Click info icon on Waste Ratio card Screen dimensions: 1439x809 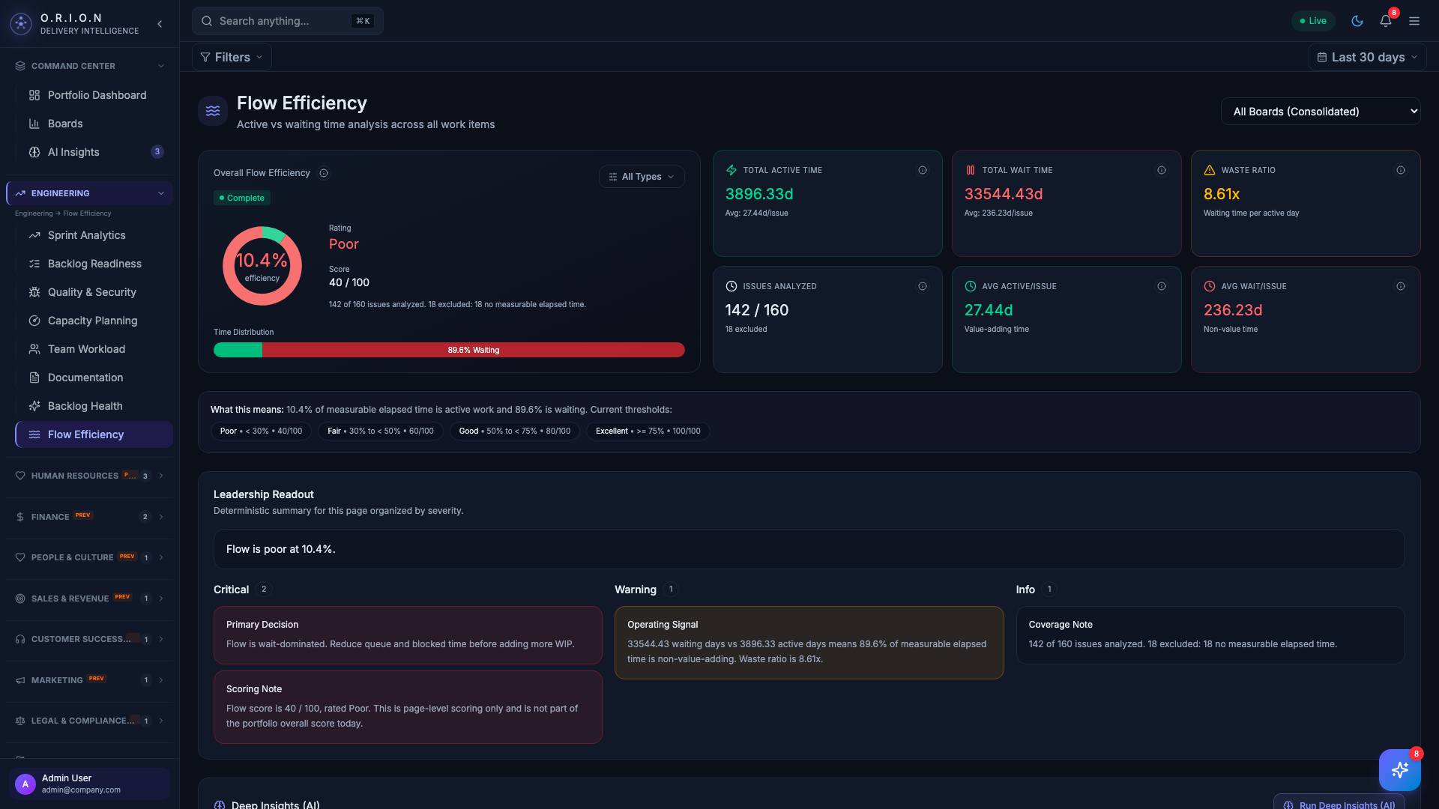1400,170
